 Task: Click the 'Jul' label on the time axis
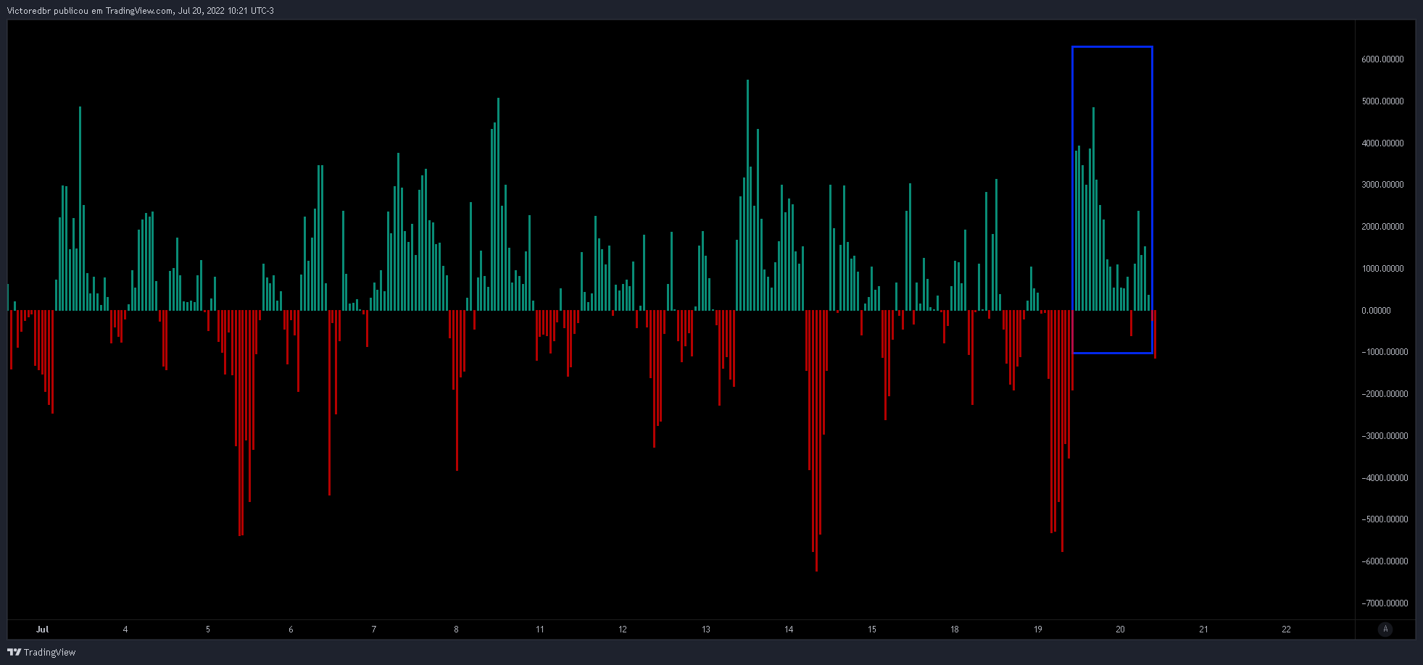pos(42,630)
